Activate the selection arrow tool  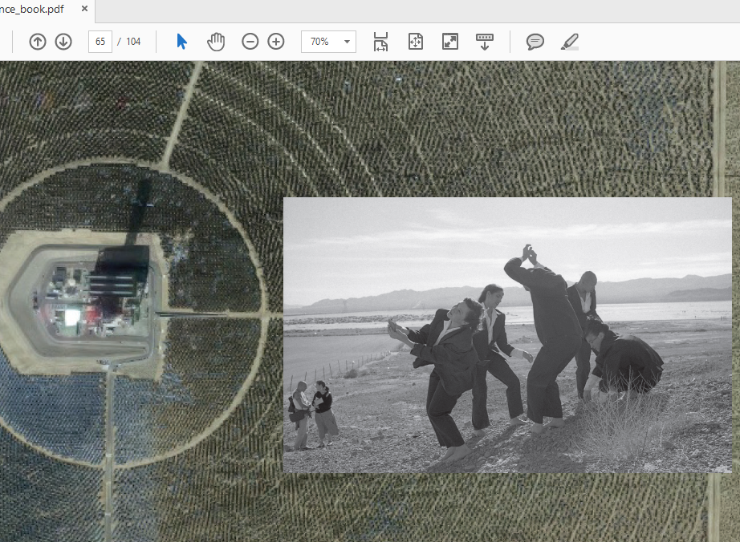pos(181,42)
